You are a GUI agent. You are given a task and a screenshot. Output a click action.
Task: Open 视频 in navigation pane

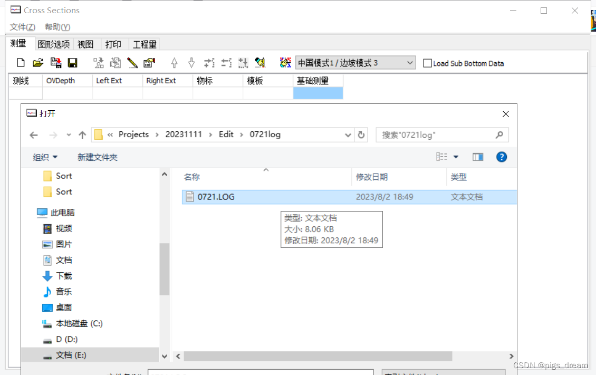coord(57,229)
